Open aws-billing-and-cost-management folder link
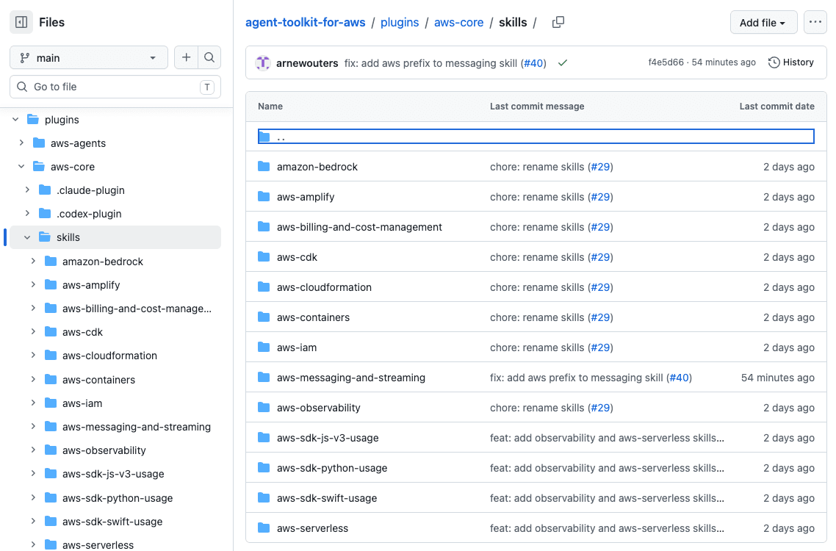836x551 pixels. [x=359, y=227]
